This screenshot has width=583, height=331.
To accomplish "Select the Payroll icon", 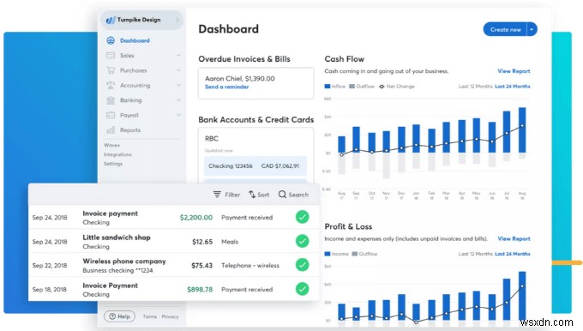I will (111, 115).
